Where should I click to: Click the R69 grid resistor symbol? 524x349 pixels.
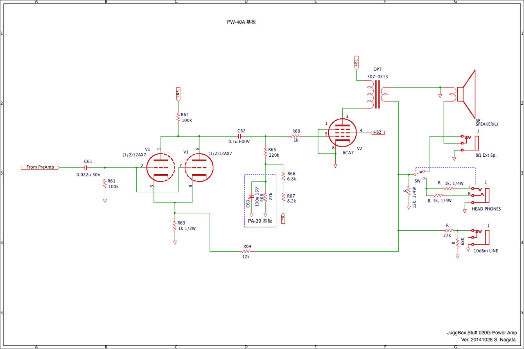[x=296, y=136]
